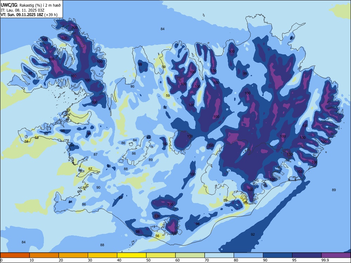Viewport: 351px width, 263px height.
Task: Click the '94' humidity value on the map
Action: [72, 146]
